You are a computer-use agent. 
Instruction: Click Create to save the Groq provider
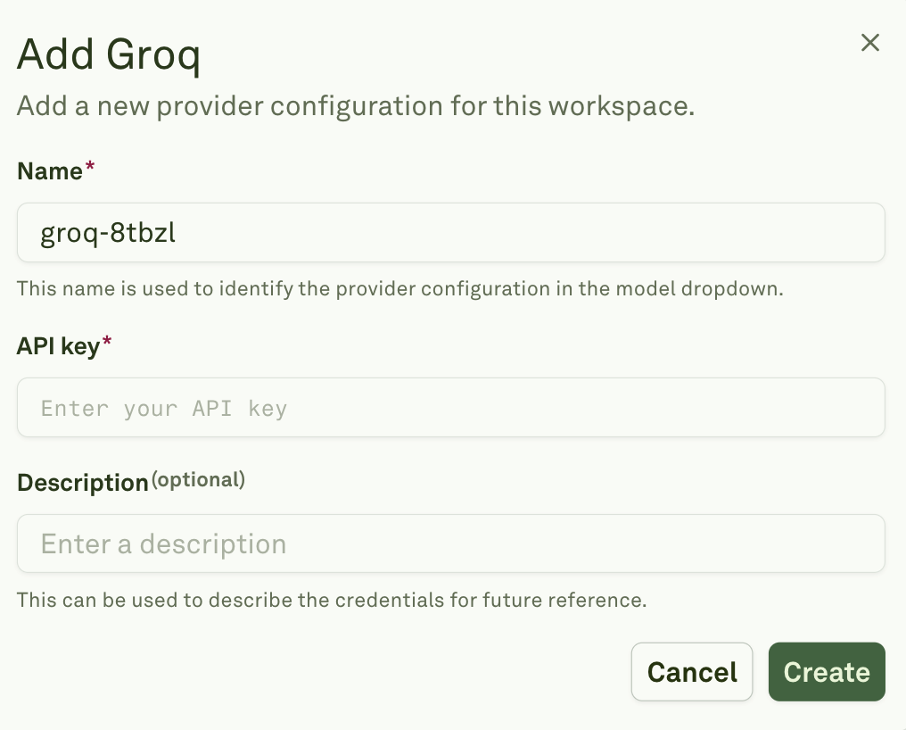(826, 672)
